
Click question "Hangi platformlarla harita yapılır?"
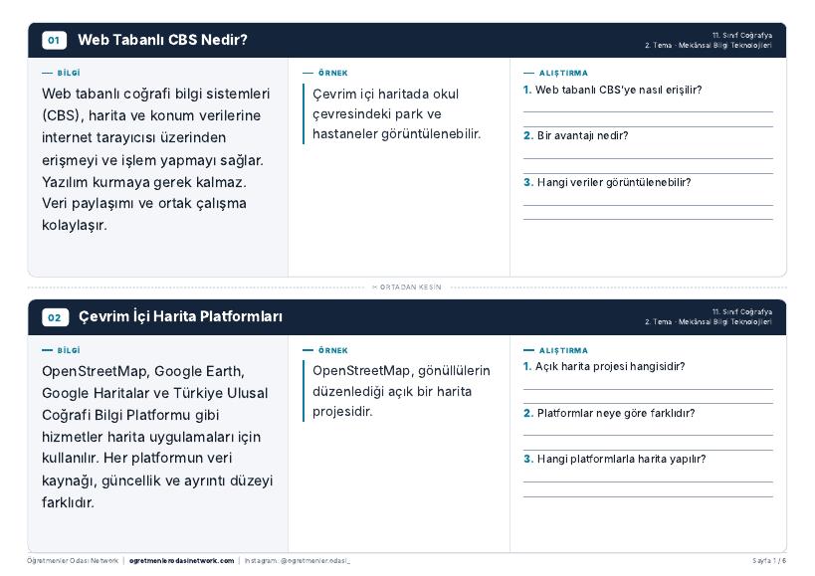(x=614, y=460)
